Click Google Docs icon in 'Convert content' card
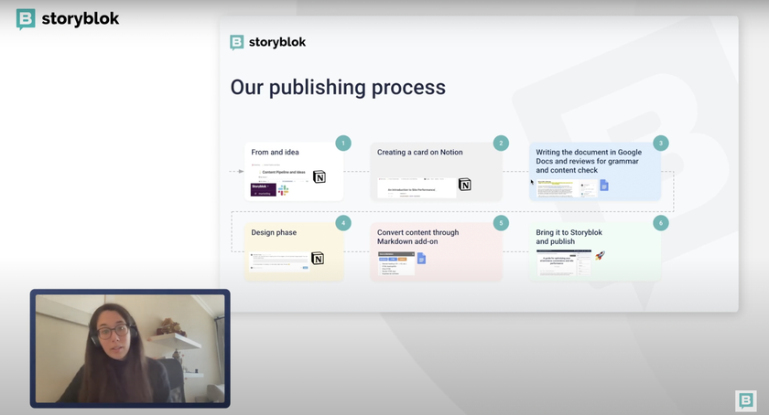Viewport: 769px width, 415px height. (x=421, y=258)
